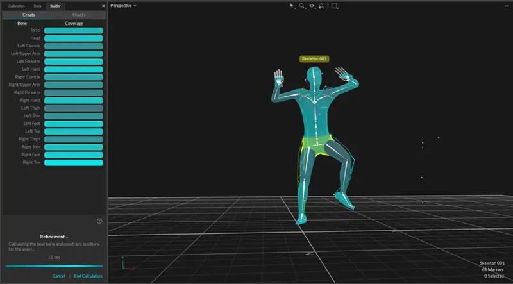513x284 pixels.
Task: Open the eye visibility options icon
Action: (312, 6)
